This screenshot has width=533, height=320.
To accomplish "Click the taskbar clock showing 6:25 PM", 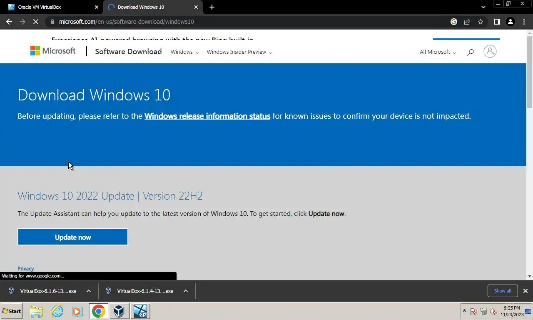I will [x=512, y=311].
